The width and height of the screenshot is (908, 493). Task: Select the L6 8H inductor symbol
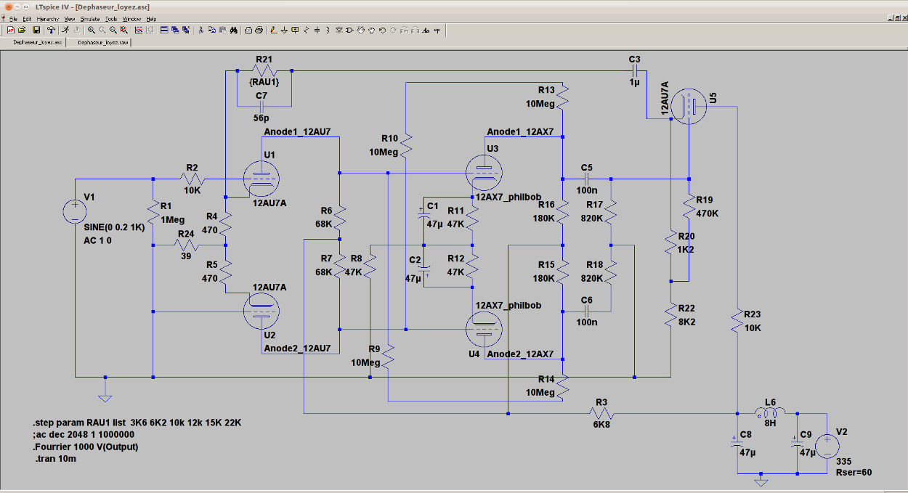tap(770, 414)
